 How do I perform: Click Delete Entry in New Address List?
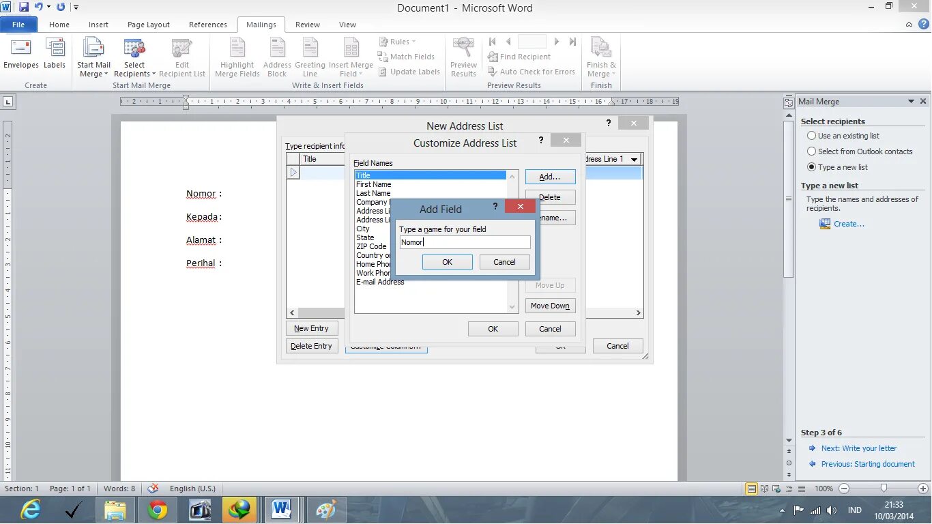click(x=312, y=346)
